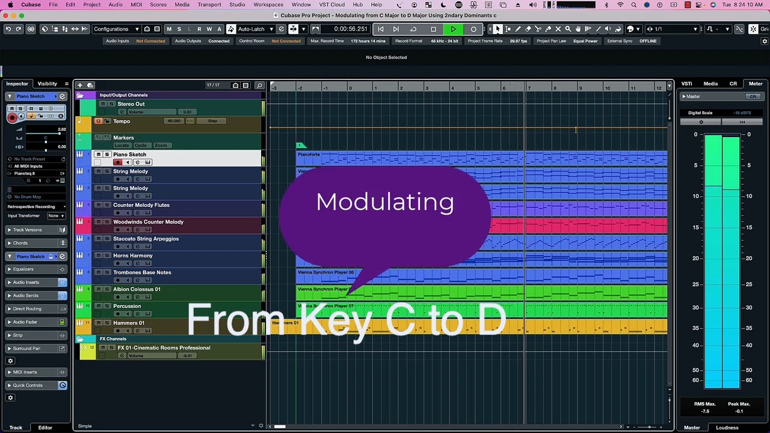The height and width of the screenshot is (433, 770).
Task: Toggle global Mute M in toolbar
Action: point(169,29)
